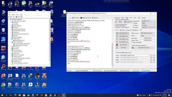Open the Partitions tab in log panel
The width and height of the screenshot is (172, 97).
(95, 18)
